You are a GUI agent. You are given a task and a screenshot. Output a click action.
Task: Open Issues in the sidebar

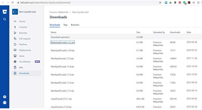click(22, 56)
